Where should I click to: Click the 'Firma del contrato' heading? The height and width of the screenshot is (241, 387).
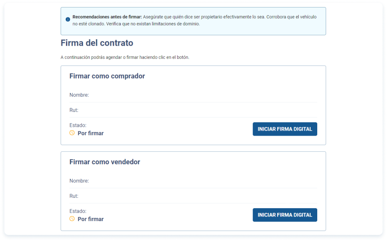(97, 43)
